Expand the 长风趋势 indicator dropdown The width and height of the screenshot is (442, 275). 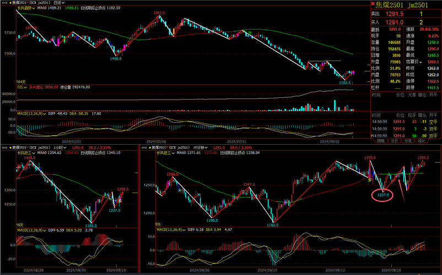pos(26,9)
